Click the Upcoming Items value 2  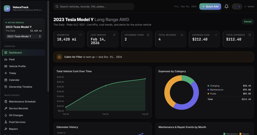point(125,39)
